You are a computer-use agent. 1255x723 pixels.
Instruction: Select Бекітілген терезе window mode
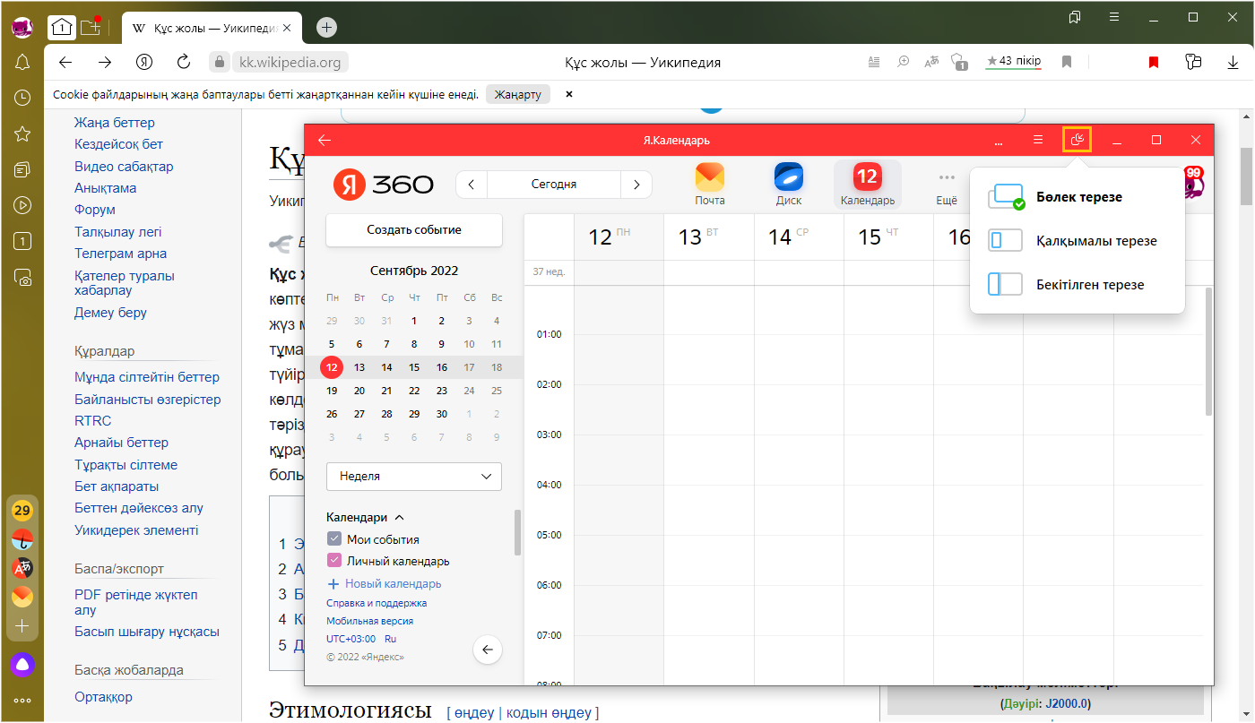tap(1078, 285)
